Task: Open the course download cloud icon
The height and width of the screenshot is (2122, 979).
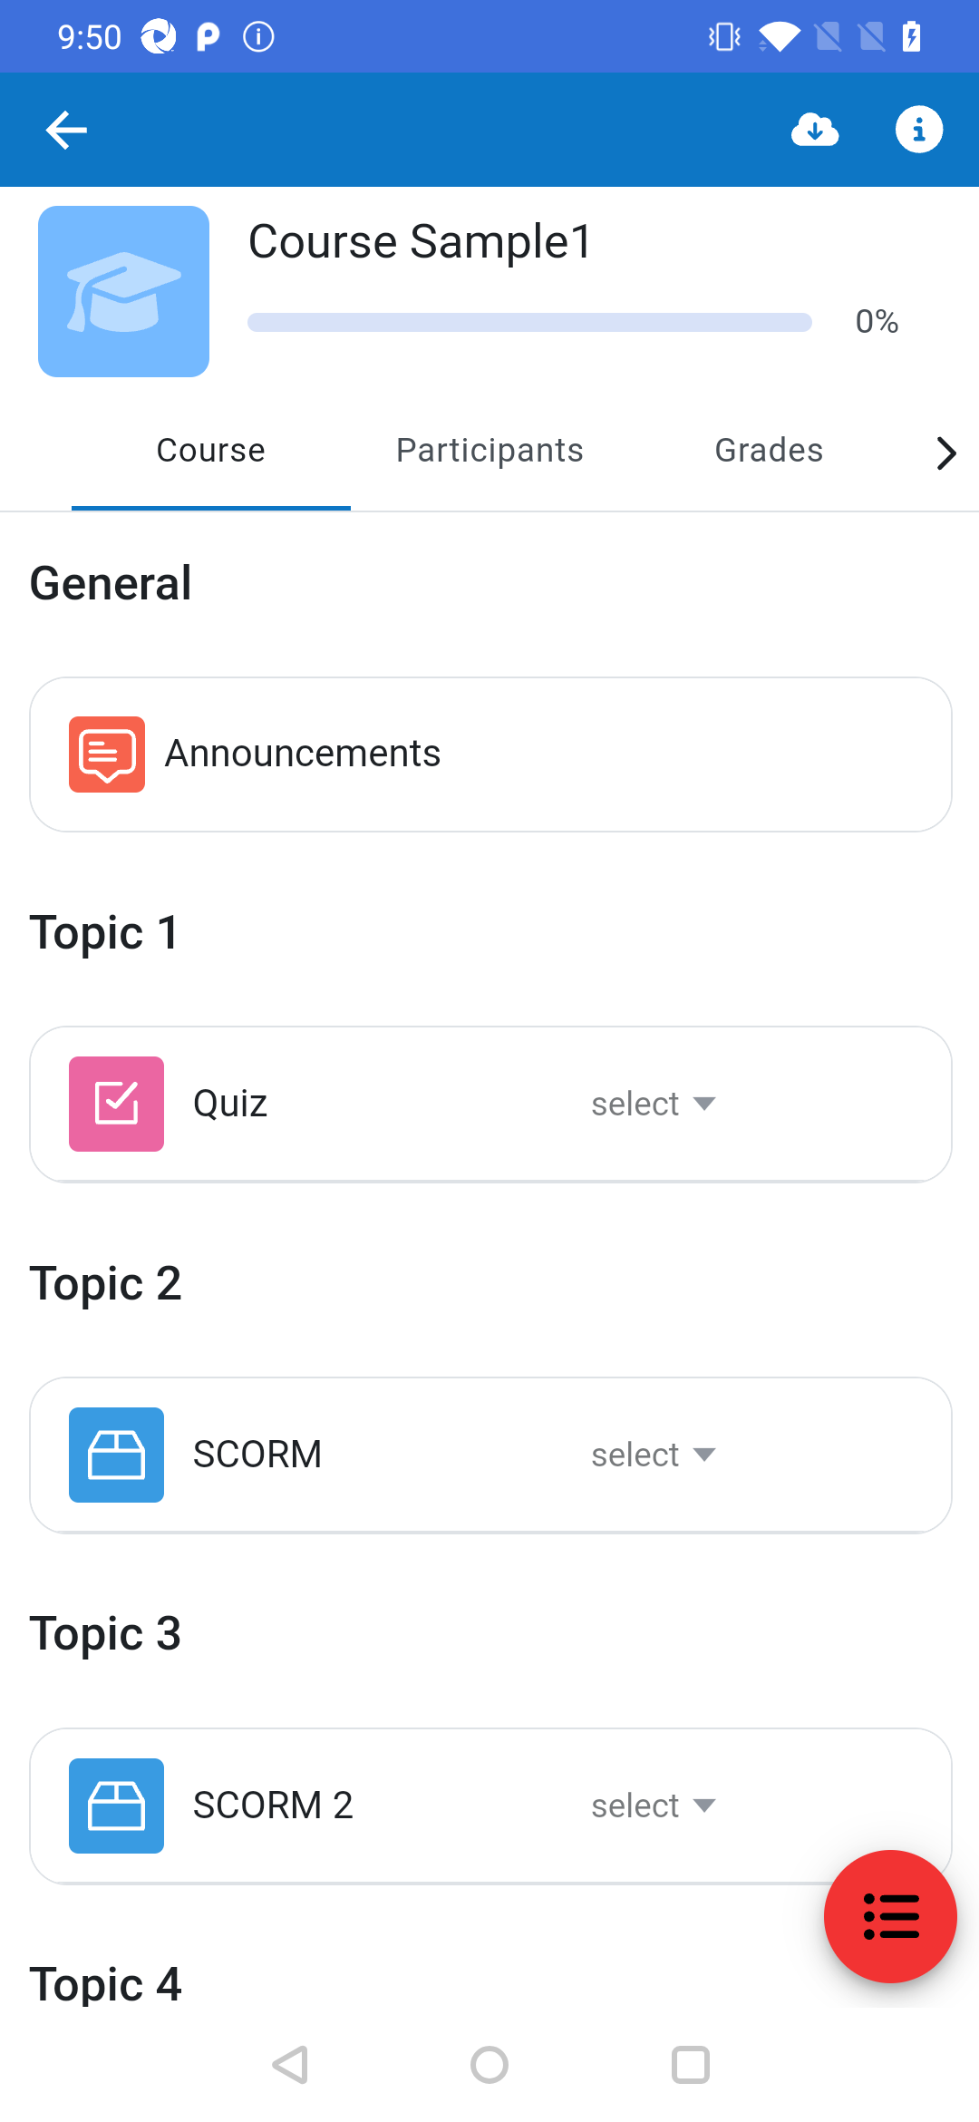Action: (x=815, y=130)
